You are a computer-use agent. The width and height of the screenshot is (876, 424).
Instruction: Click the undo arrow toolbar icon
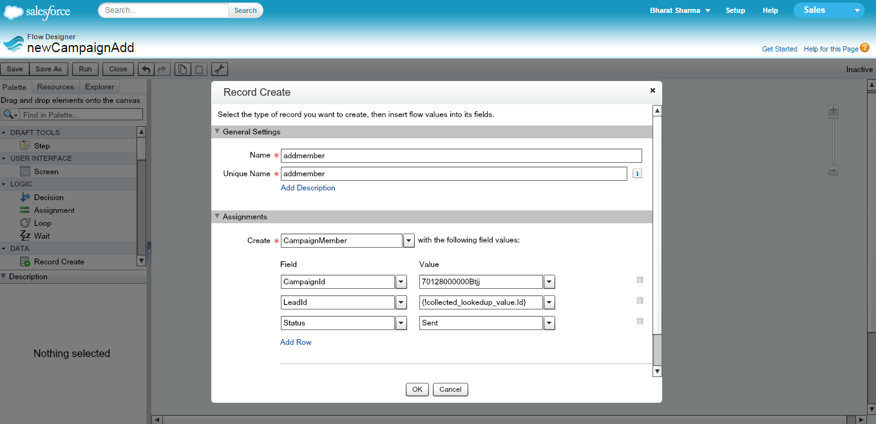click(x=147, y=69)
